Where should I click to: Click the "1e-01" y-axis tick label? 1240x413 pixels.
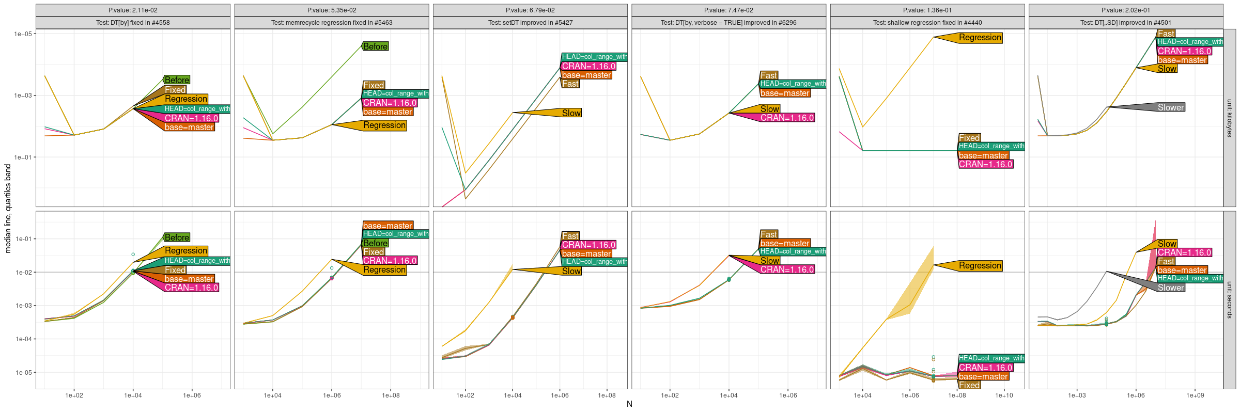tap(23, 239)
